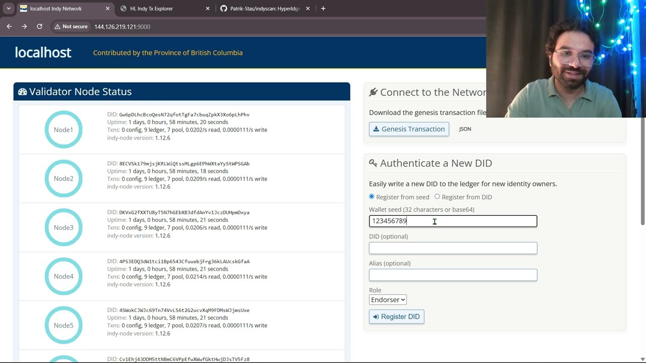Select the Register from DID option
Image resolution: width=646 pixels, height=363 pixels.
(x=437, y=197)
